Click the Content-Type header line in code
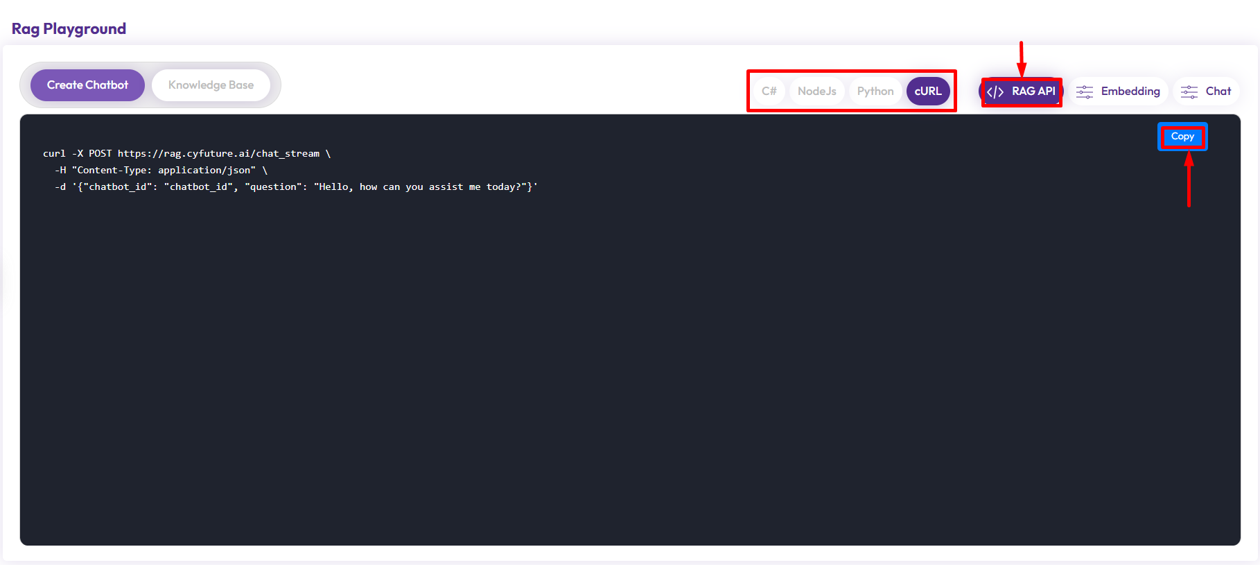Viewport: 1260px width, 565px height. coord(163,171)
